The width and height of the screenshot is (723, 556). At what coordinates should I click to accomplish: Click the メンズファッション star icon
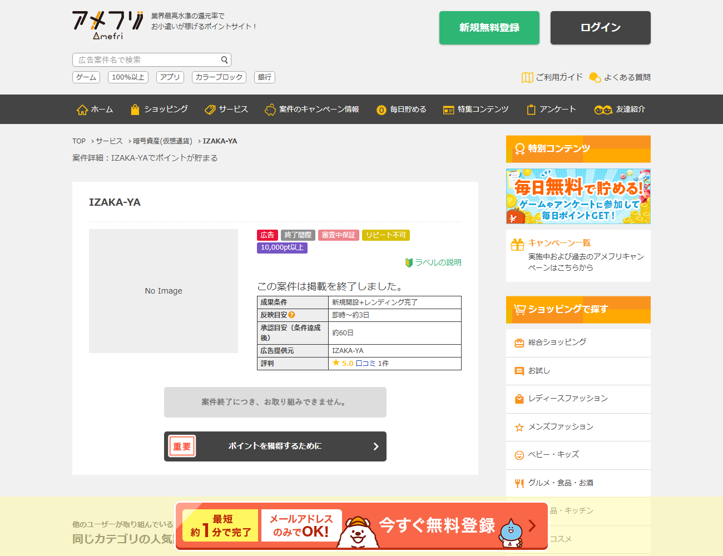[x=519, y=427]
